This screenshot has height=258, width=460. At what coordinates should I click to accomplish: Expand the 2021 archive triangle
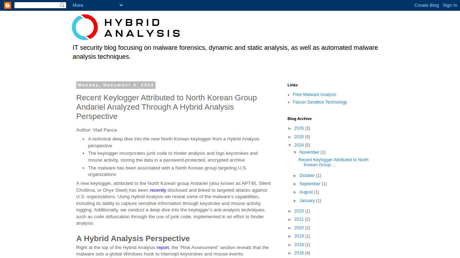click(290, 219)
